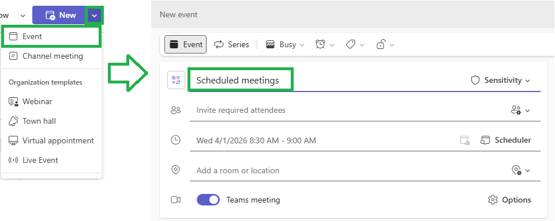Open the reminder alarm clock dropdown

pos(325,44)
